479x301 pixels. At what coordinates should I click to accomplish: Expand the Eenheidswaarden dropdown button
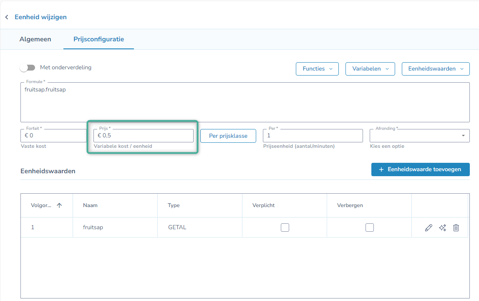coord(436,69)
